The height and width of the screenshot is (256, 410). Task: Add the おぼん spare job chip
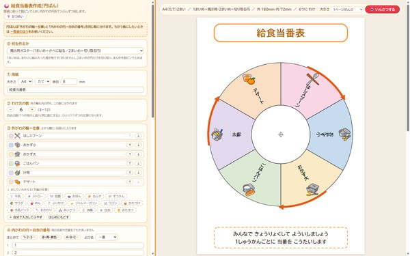point(74,196)
